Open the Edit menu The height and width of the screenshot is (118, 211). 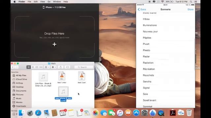point(36,2)
